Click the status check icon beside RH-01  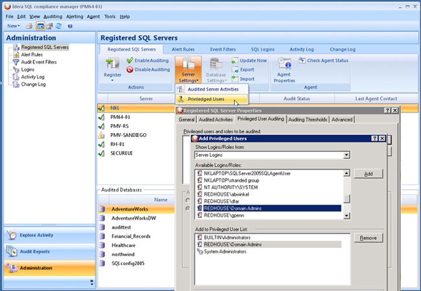coord(101,144)
